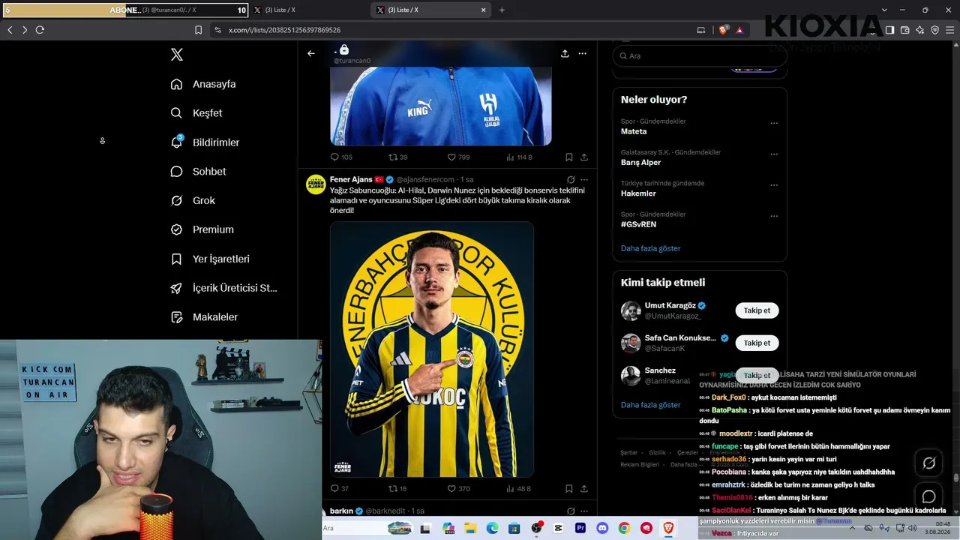Share the tweet with 799 likes
This screenshot has height=540, width=960.
point(584,157)
